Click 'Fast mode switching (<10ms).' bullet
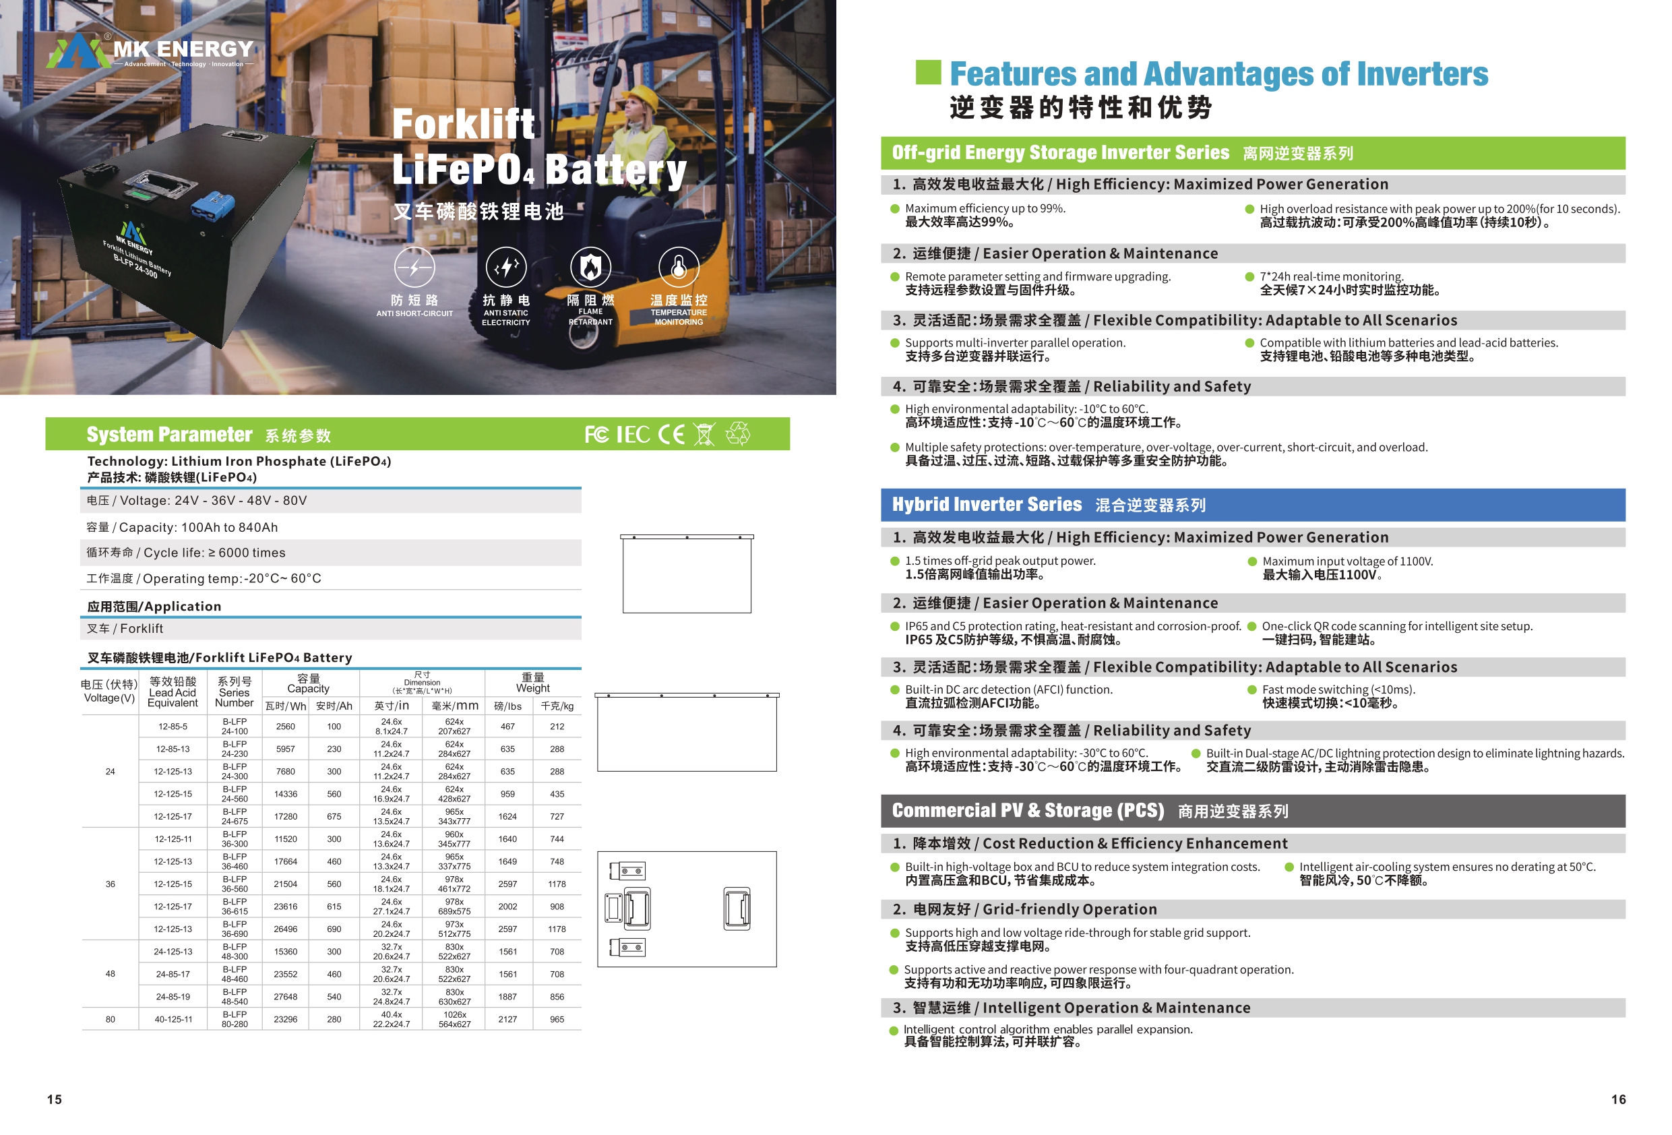Screen dimensions: 1672x1135 (x=1338, y=690)
